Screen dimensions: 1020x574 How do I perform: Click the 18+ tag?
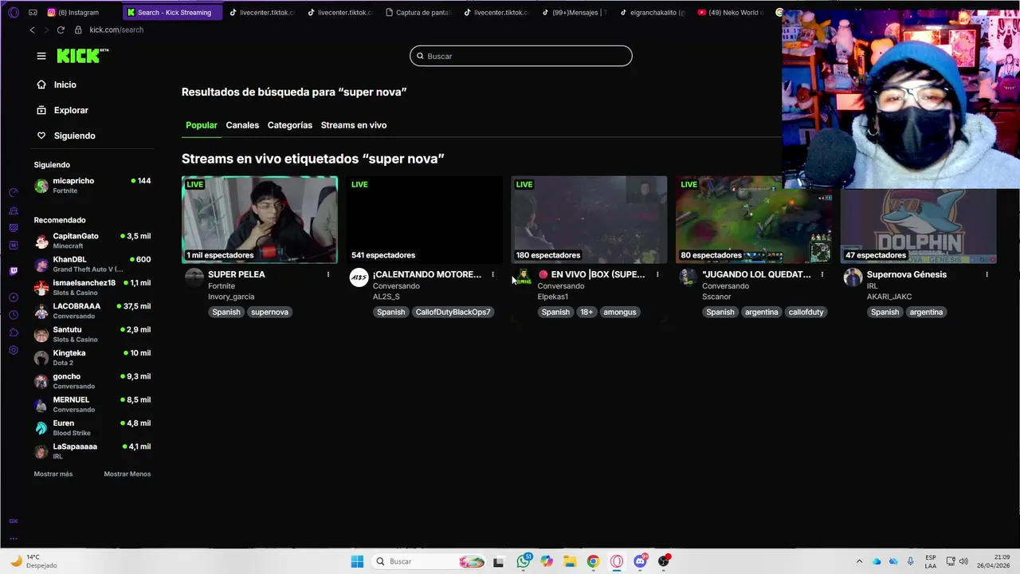click(x=586, y=312)
